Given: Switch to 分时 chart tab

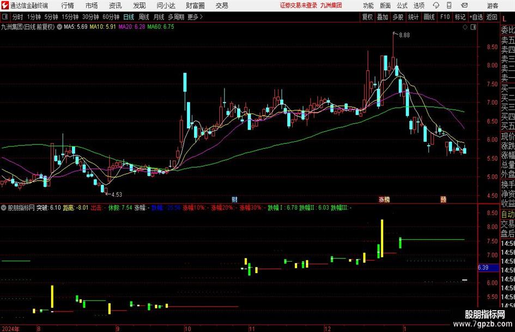Looking at the screenshot, I should 17,17.
